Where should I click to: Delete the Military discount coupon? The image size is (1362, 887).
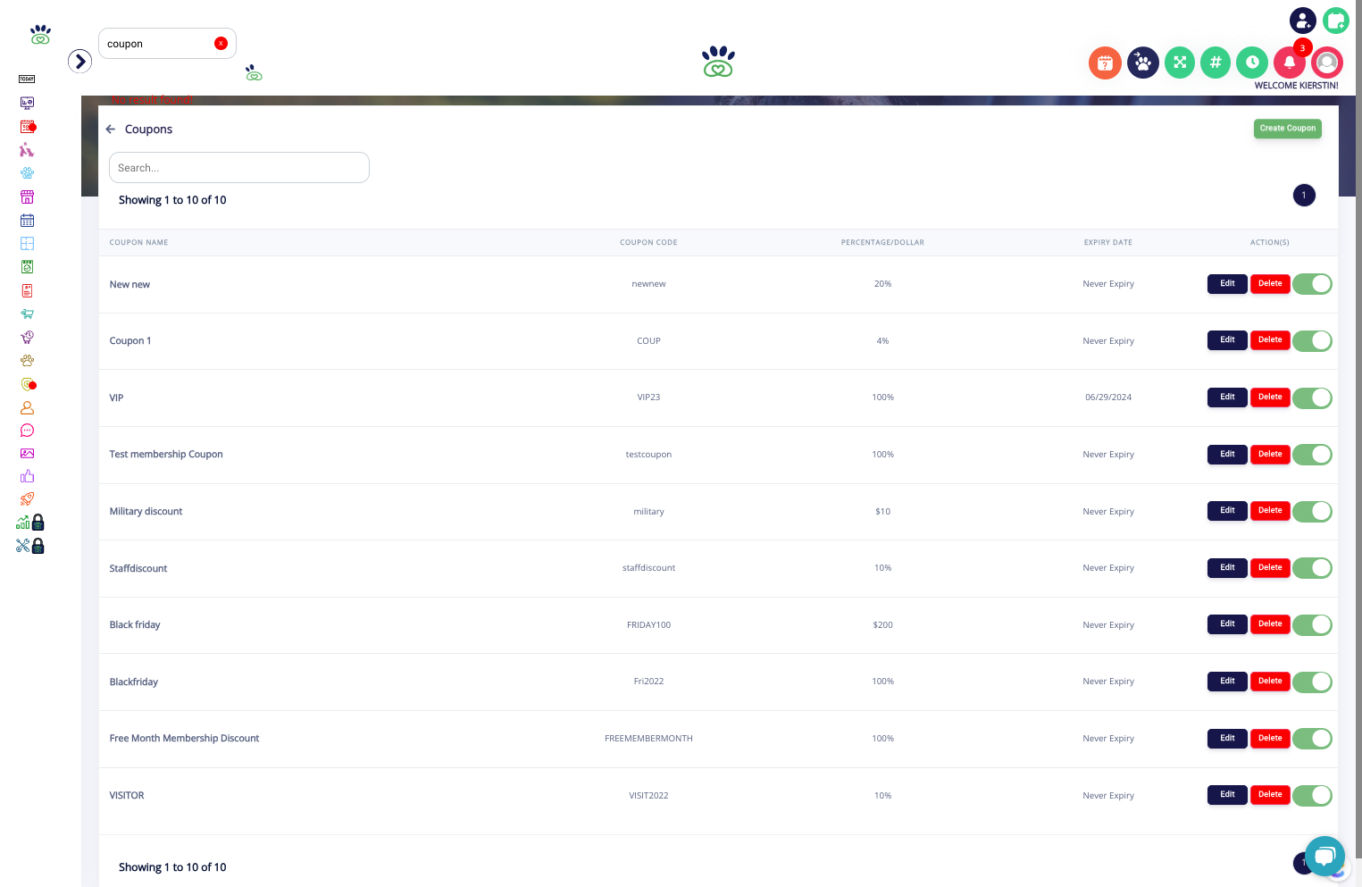[x=1270, y=511]
